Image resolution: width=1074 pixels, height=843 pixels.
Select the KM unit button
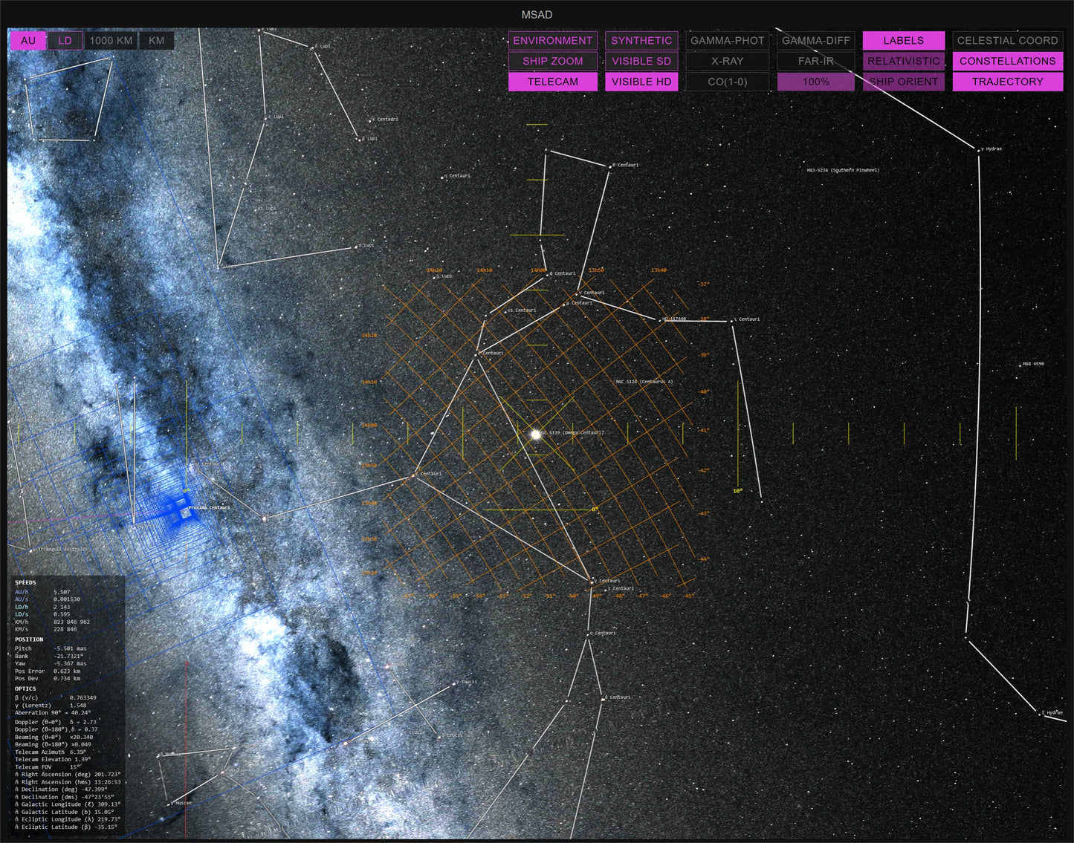[x=156, y=41]
